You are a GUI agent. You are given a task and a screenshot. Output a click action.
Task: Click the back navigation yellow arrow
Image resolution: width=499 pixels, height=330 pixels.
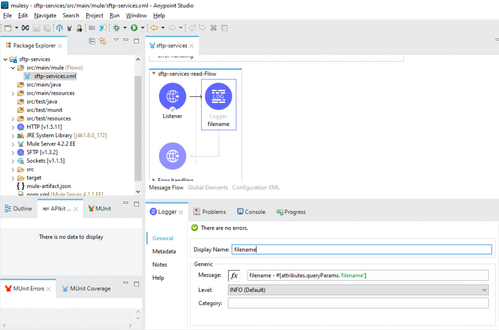[x=154, y=28]
